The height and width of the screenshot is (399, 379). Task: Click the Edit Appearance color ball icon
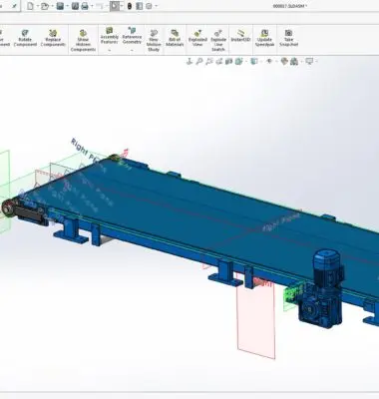[284, 61]
